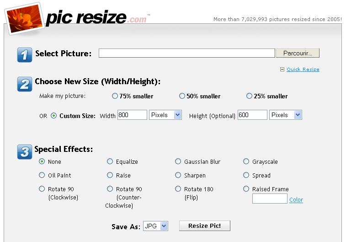The height and width of the screenshot is (242, 346).
Task: Open the Quick Resize link
Action: [303, 70]
